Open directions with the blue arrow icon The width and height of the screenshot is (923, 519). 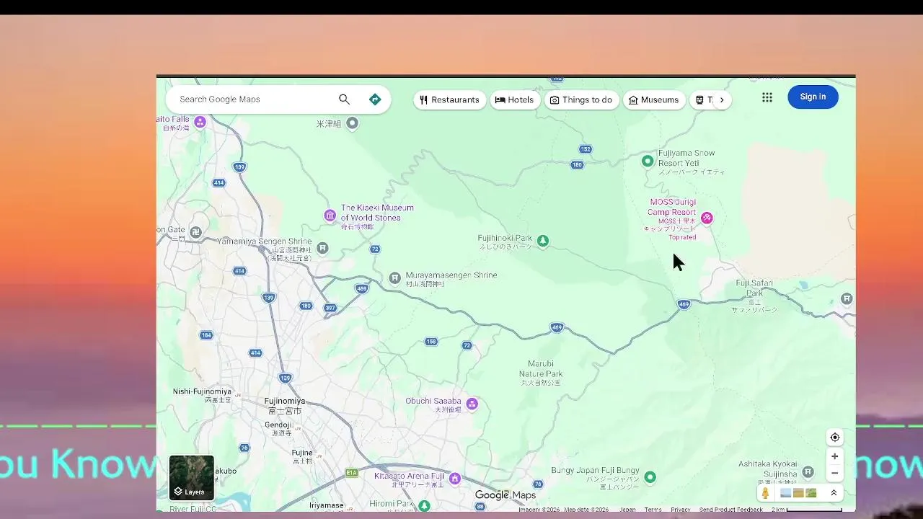pos(375,99)
